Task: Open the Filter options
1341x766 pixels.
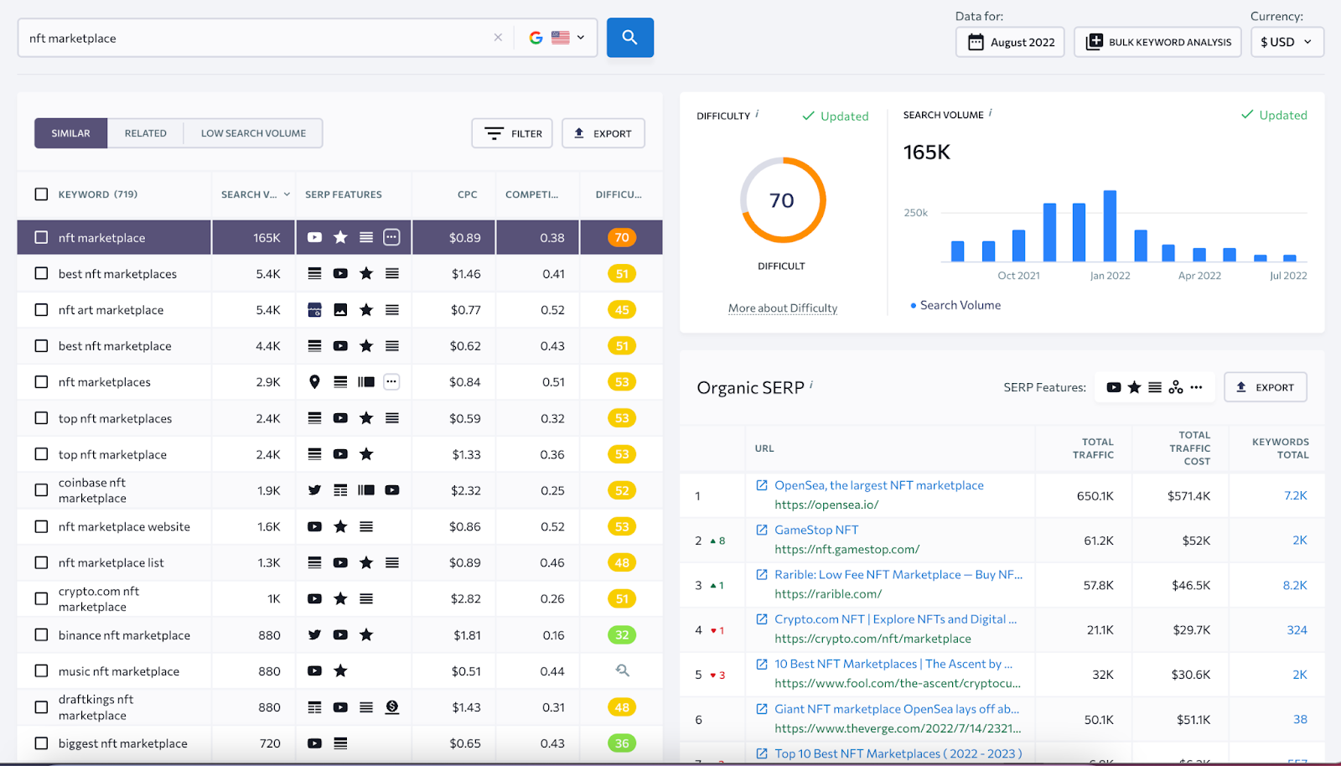Action: 512,133
